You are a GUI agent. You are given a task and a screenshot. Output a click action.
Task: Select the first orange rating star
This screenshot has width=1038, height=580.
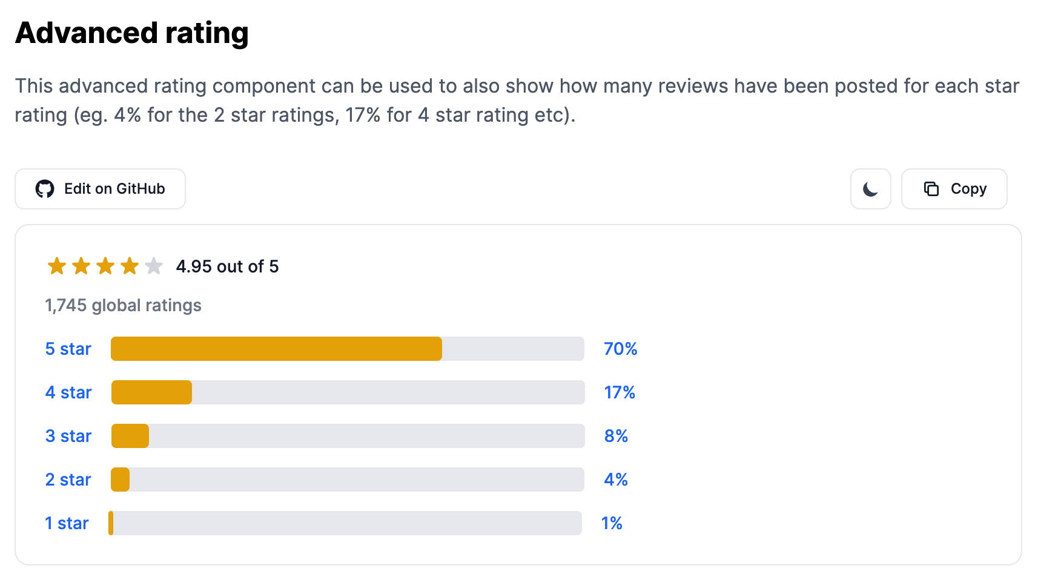click(56, 265)
